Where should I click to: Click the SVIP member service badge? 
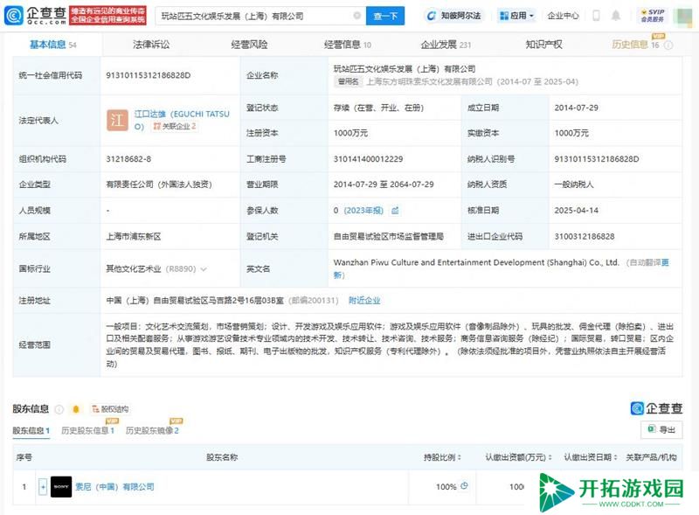tap(653, 16)
